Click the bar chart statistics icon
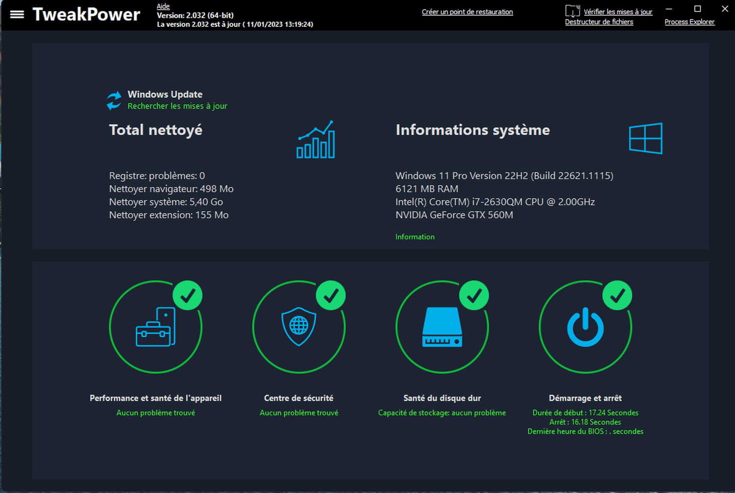 coord(316,140)
